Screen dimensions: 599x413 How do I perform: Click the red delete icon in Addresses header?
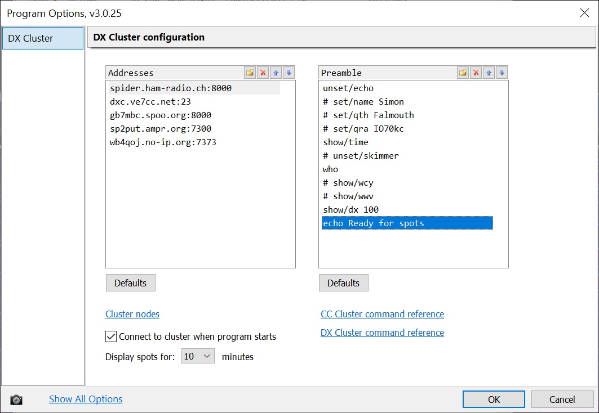263,73
